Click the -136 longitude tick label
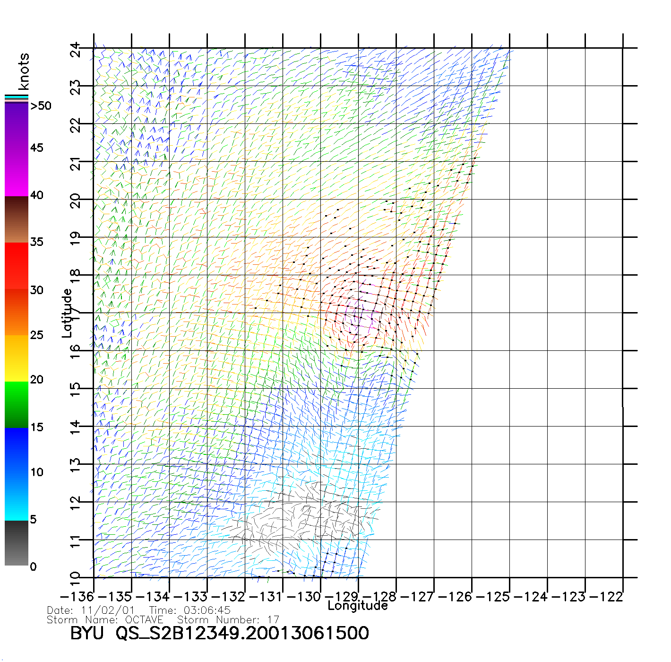671x662 pixels. click(x=76, y=597)
